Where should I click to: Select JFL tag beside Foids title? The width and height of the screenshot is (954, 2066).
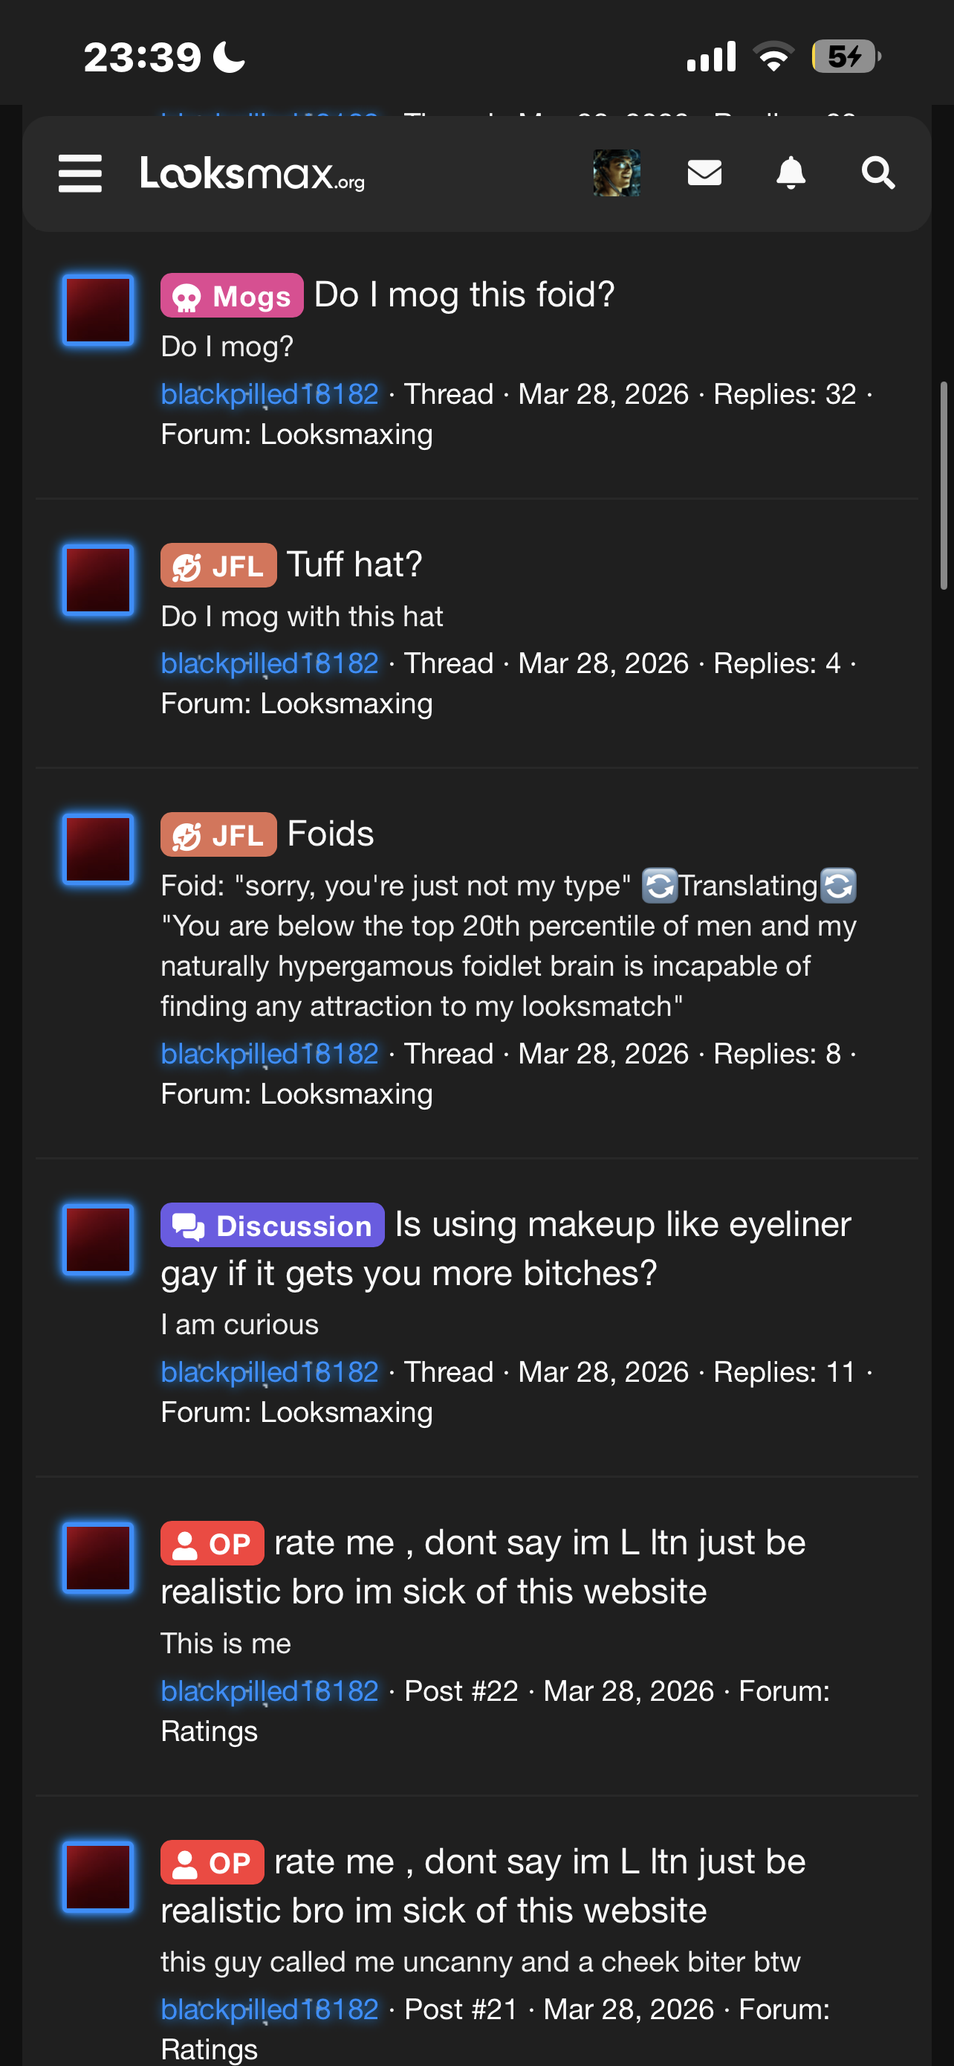tap(218, 835)
